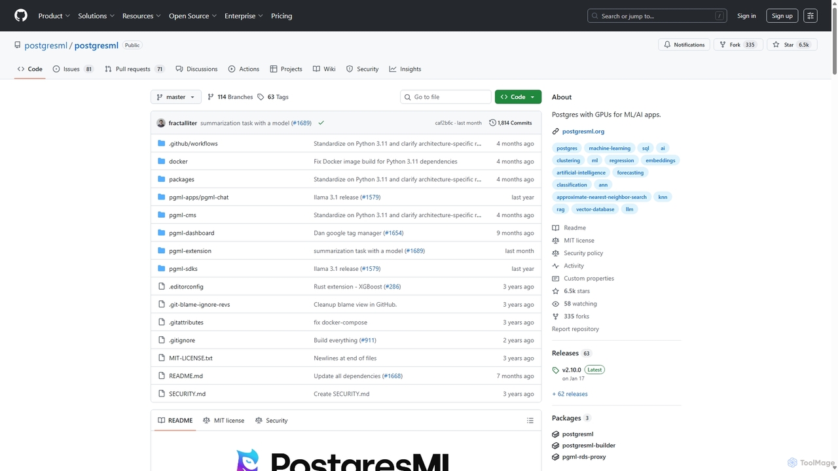Viewport: 838px width, 471px height.
Task: Switch to the Discussions tab
Action: 196,69
